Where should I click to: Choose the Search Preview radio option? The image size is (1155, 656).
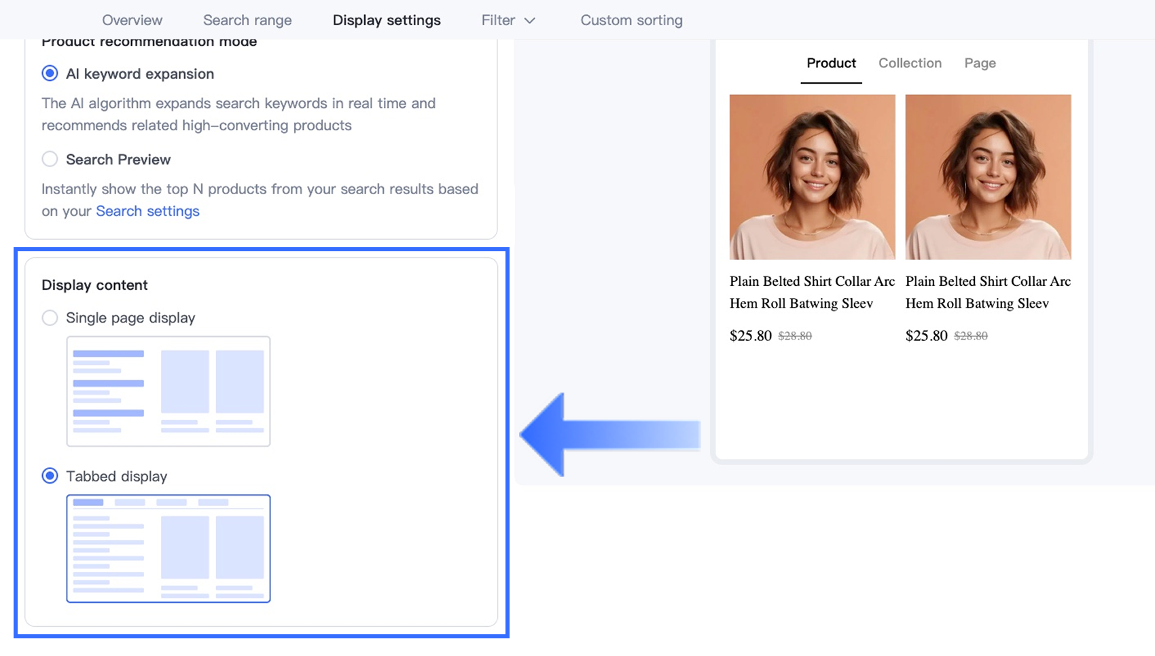coord(50,159)
